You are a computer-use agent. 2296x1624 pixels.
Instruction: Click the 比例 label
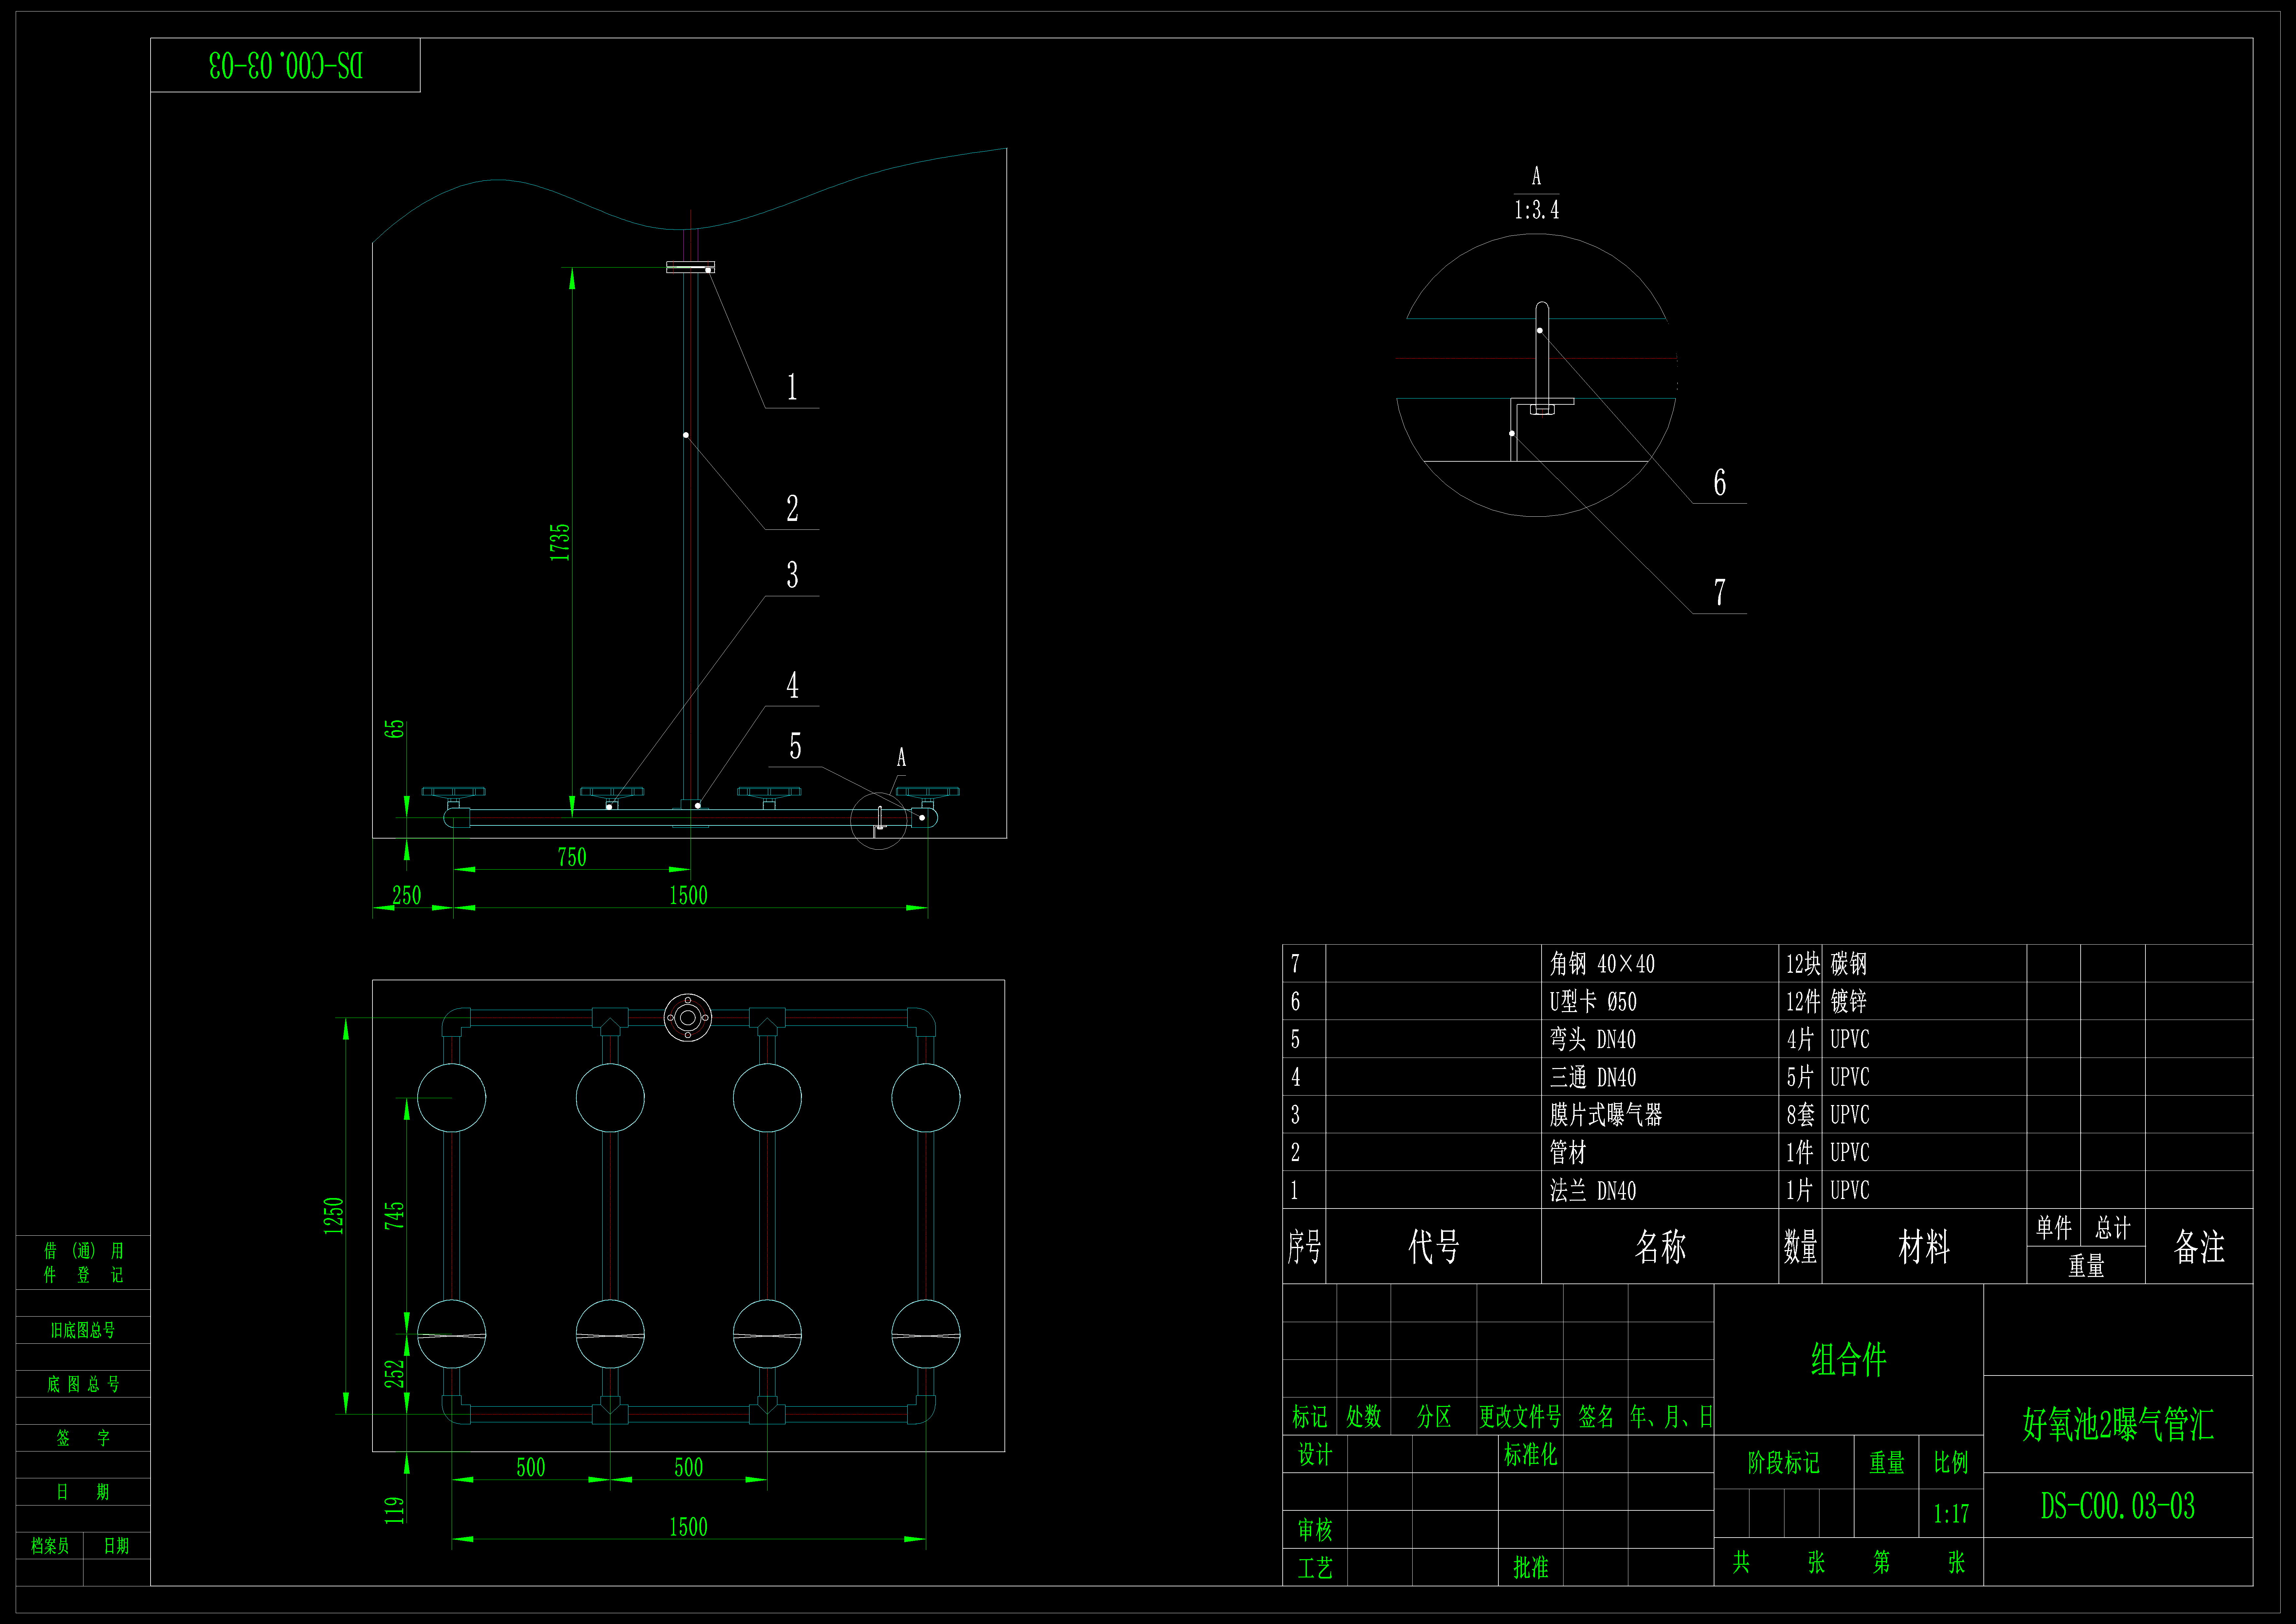[1951, 1463]
